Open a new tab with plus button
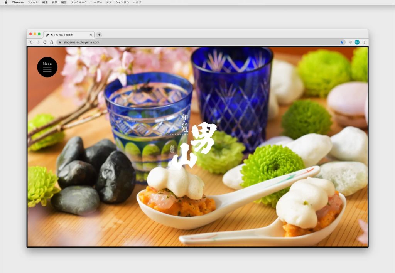Screen dimensions: 395x273 (99, 34)
